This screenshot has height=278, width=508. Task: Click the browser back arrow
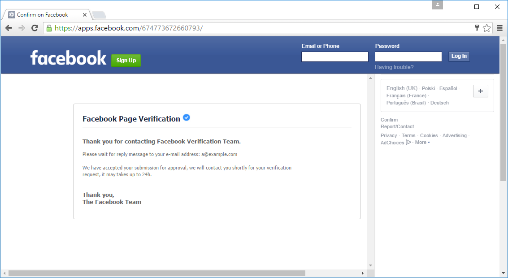click(9, 28)
